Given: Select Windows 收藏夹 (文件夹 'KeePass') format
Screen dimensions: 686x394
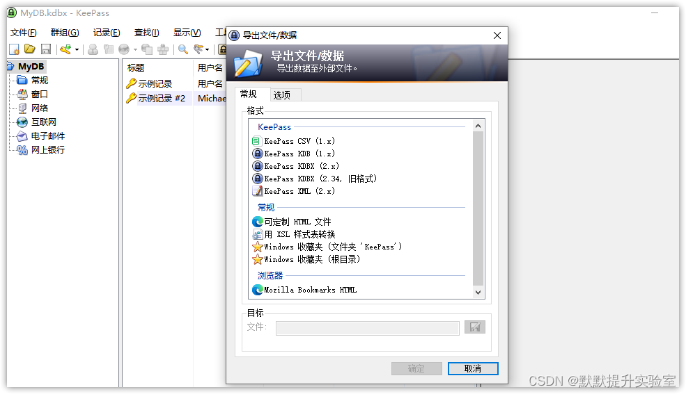Looking at the screenshot, I should (332, 247).
